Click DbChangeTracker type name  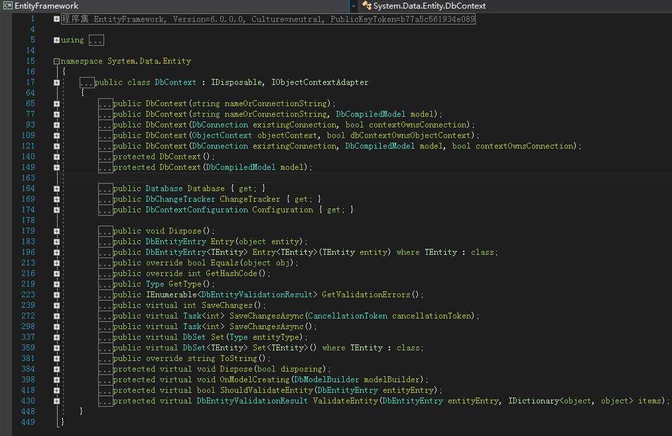[x=180, y=199]
